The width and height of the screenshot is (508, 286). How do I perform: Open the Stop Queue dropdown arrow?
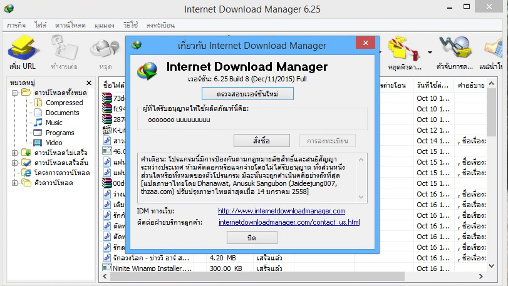pyautogui.click(x=430, y=52)
